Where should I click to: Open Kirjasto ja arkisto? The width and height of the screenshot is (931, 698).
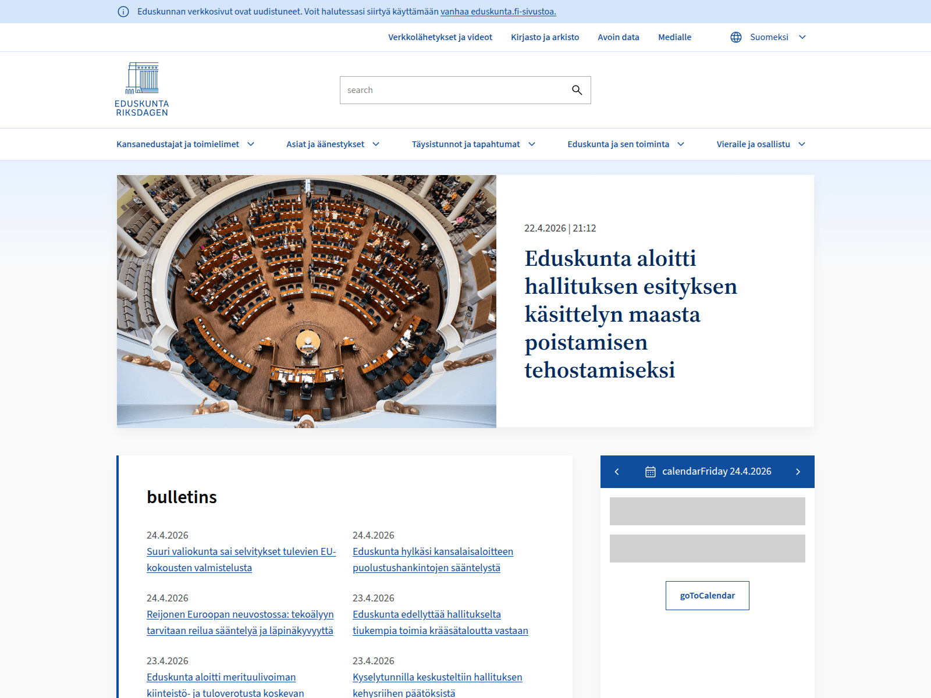click(x=545, y=37)
